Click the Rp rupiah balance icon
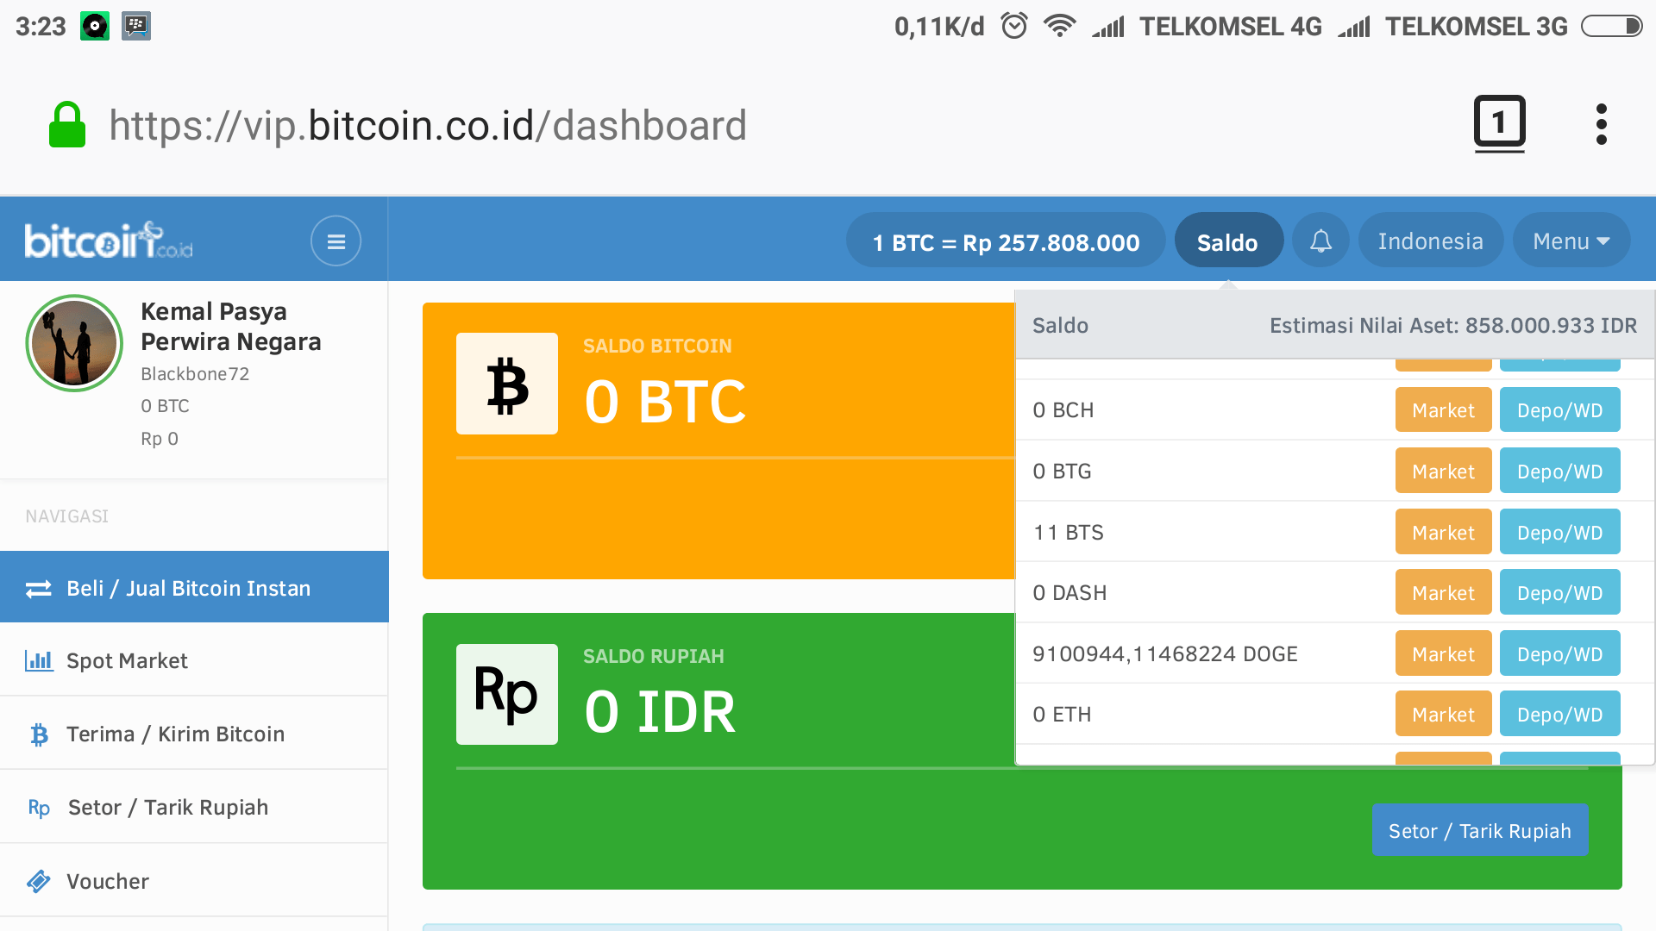Image resolution: width=1656 pixels, height=931 pixels. 506,694
